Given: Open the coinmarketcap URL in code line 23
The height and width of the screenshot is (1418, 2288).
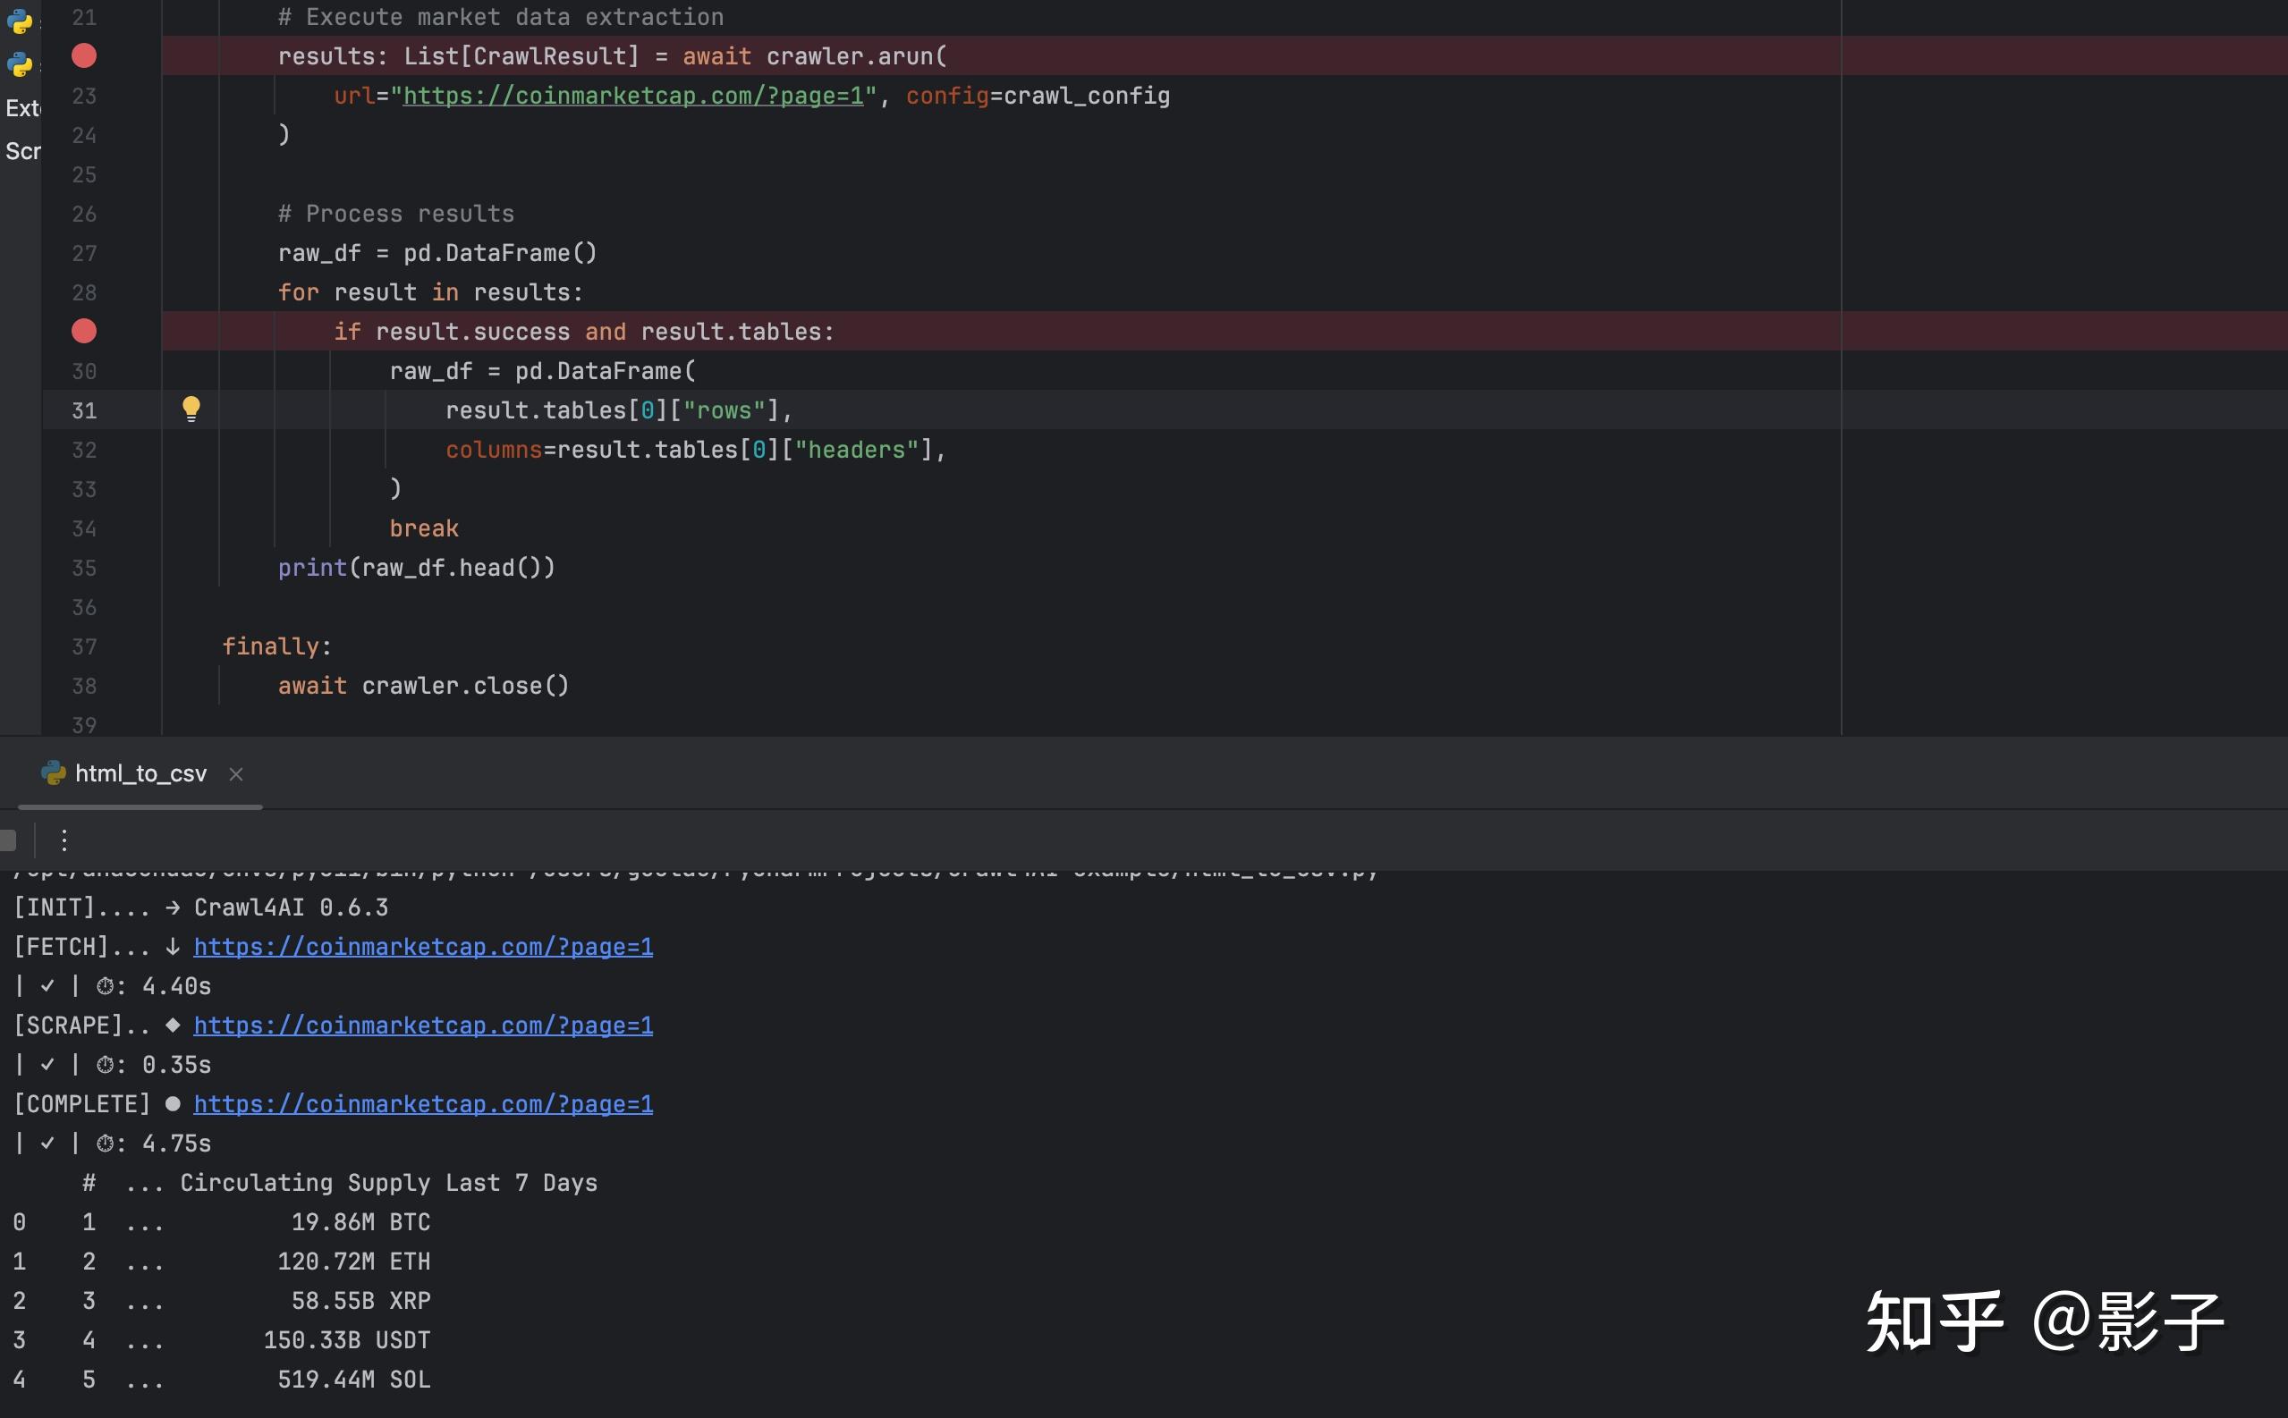Looking at the screenshot, I should 633,96.
